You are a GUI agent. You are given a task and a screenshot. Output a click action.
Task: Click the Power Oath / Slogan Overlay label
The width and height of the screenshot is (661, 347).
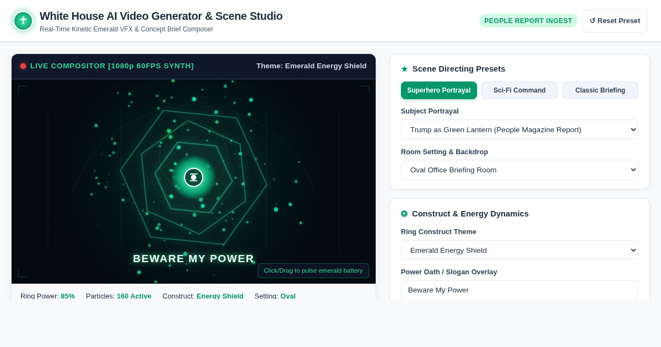coord(449,272)
